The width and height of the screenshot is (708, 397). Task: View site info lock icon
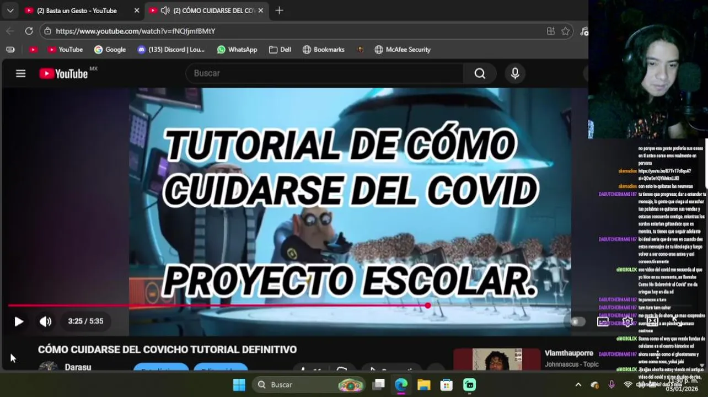48,31
